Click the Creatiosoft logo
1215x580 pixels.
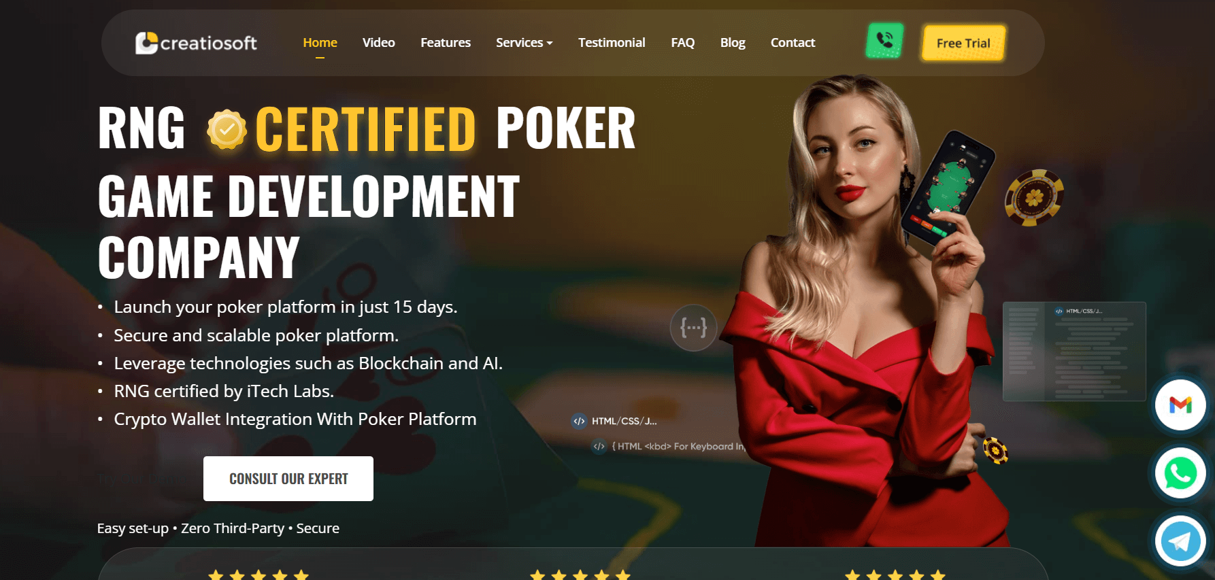(x=196, y=43)
